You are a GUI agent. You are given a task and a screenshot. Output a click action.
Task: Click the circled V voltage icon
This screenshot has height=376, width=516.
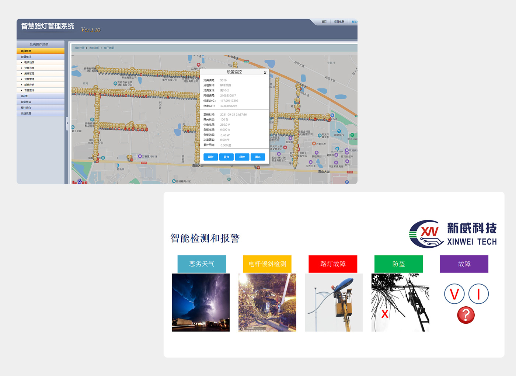point(454,294)
